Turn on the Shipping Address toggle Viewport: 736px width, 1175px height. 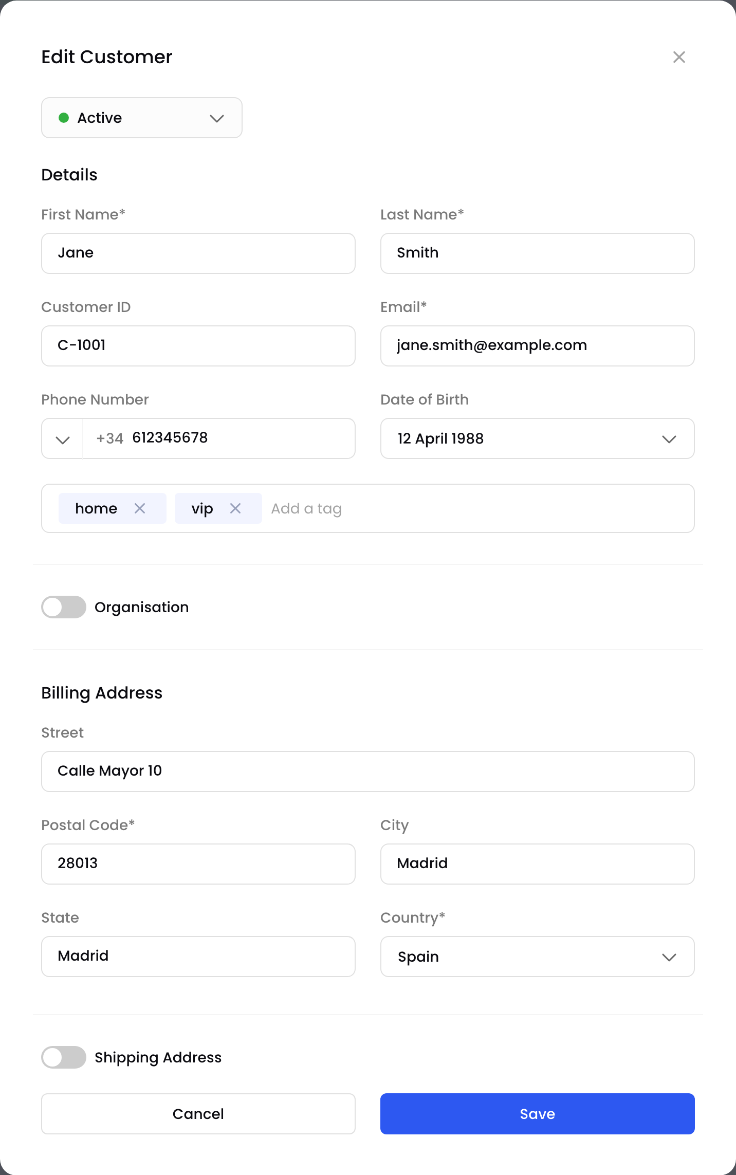[x=64, y=1057]
